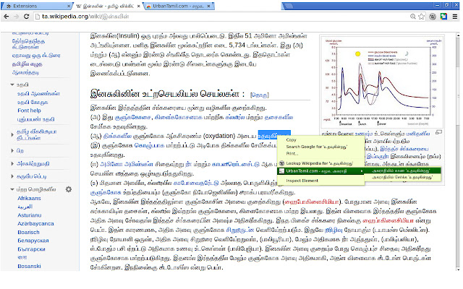463x289 pixels.
Task: Select Inspect Element in context menu
Action: click(320, 181)
